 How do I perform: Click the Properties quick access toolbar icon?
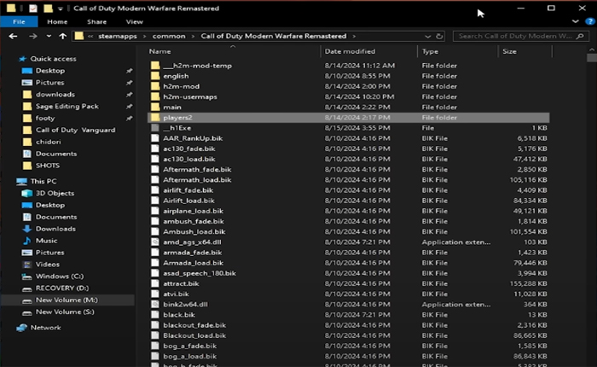point(33,8)
